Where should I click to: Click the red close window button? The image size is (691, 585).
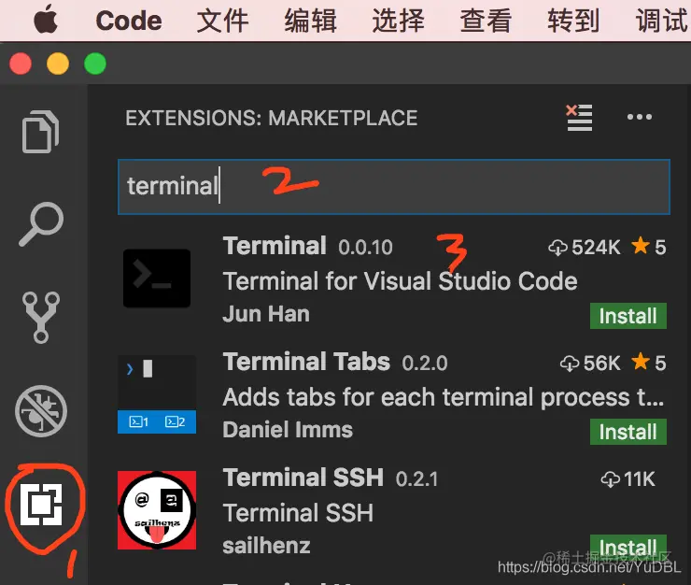[x=21, y=64]
